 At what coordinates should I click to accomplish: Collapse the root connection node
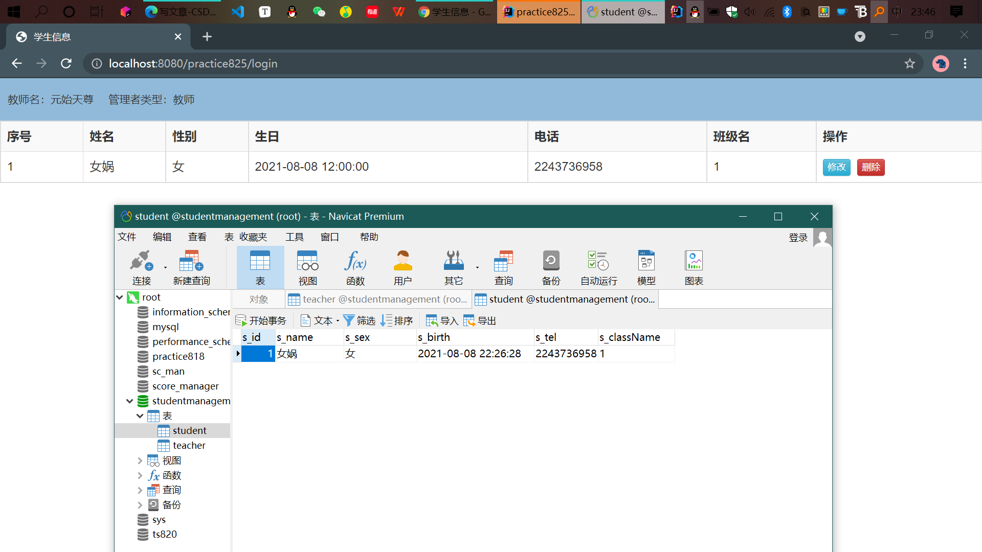120,297
